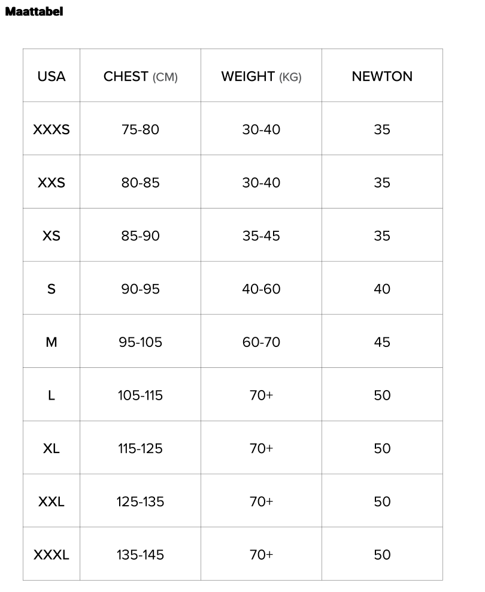
Task: Select the WEIGHT (KG) column header
Action: click(261, 76)
